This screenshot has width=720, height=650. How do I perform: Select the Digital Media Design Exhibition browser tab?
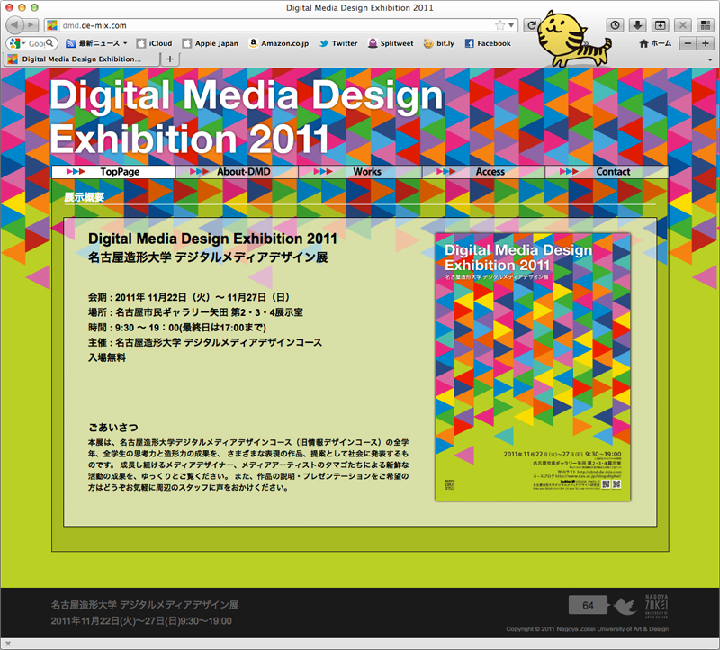(x=82, y=59)
